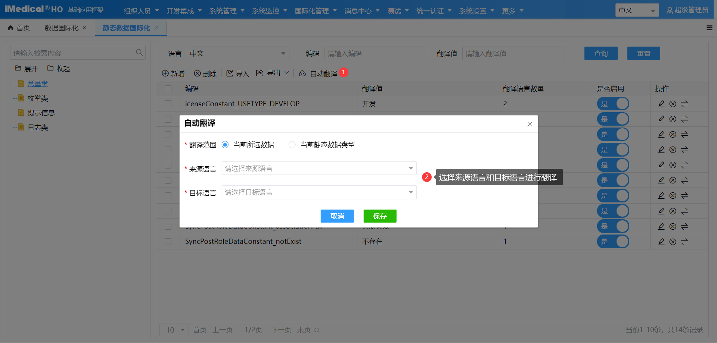Image resolution: width=717 pixels, height=343 pixels.
Task: Toggle 是否启用 for the icenseConstant_USETYPE_DEVELOP row
Action: [x=613, y=104]
